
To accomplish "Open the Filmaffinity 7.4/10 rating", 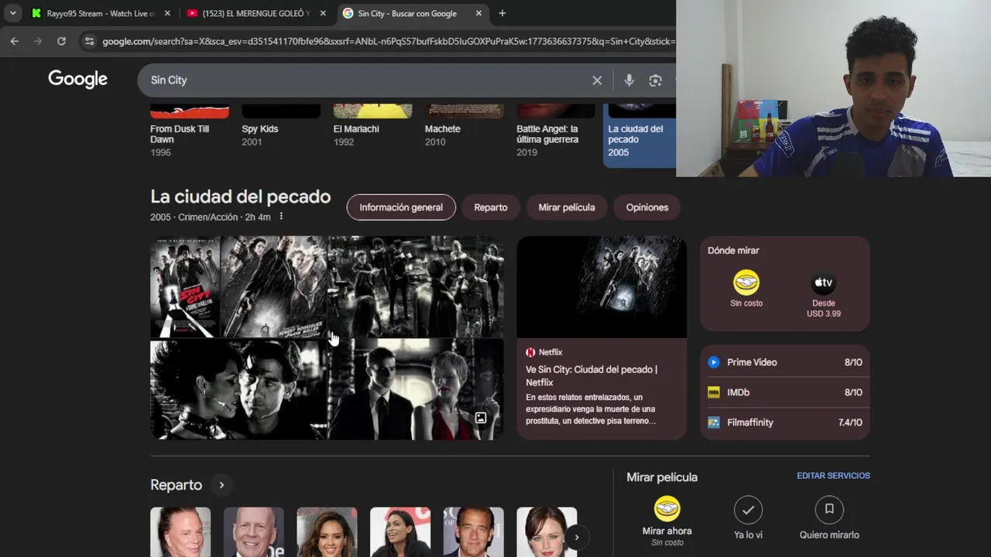I will tap(785, 422).
